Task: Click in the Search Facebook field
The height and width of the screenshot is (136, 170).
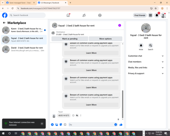Action: (27, 15)
